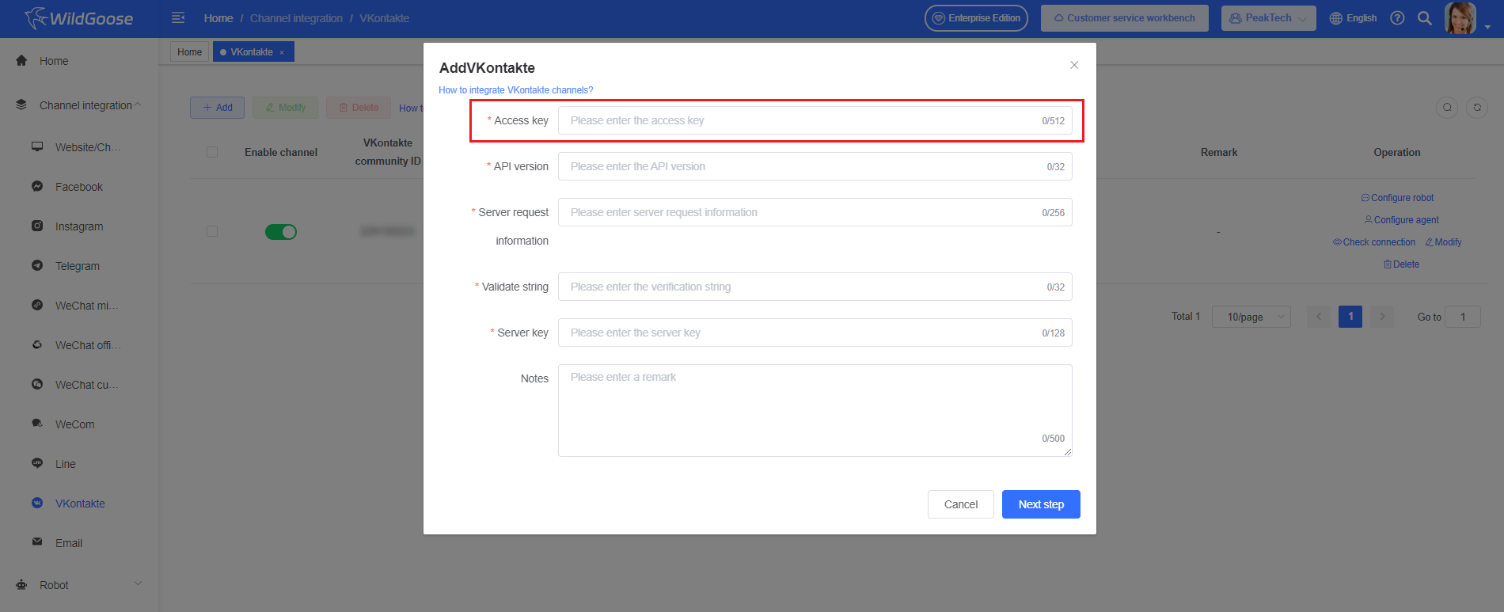Open Telegram channel item
Screen dimensions: 1504x612
point(78,266)
